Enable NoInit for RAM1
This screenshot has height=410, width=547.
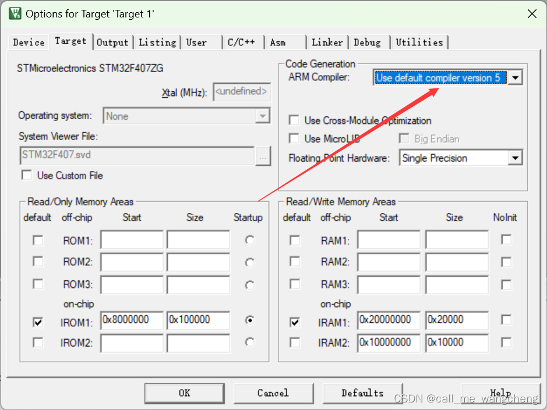point(506,240)
